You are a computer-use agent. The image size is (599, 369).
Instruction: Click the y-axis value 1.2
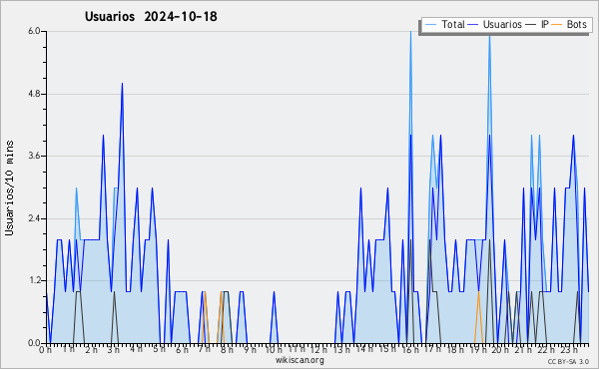[34, 280]
